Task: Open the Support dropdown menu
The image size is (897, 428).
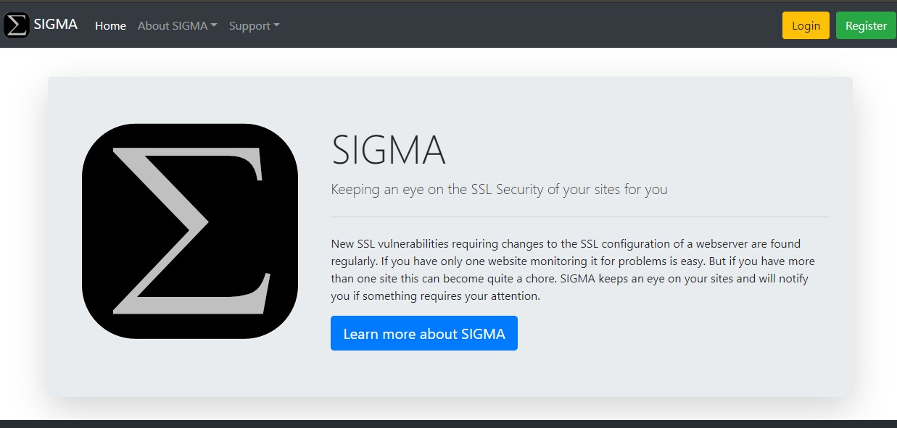Action: point(253,25)
